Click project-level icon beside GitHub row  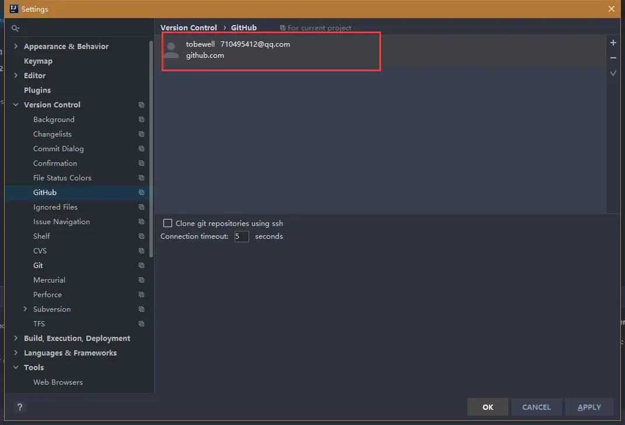(x=141, y=193)
